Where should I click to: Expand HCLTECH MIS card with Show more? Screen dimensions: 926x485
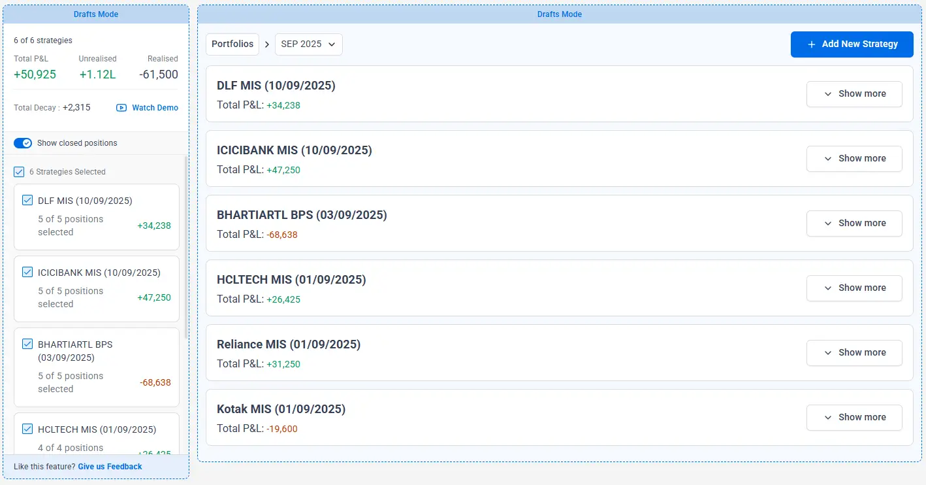coord(854,288)
